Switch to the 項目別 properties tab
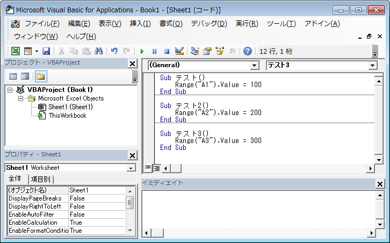 [40, 179]
